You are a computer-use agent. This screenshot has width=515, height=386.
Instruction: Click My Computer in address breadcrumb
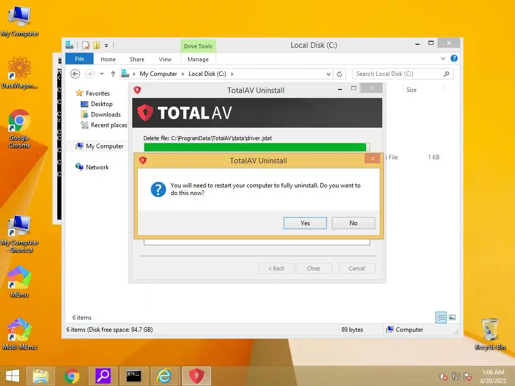tap(158, 74)
